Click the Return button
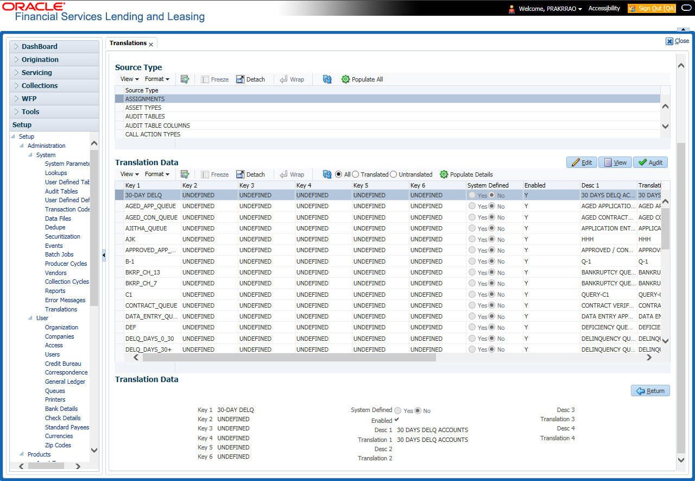695x481 pixels. [650, 391]
